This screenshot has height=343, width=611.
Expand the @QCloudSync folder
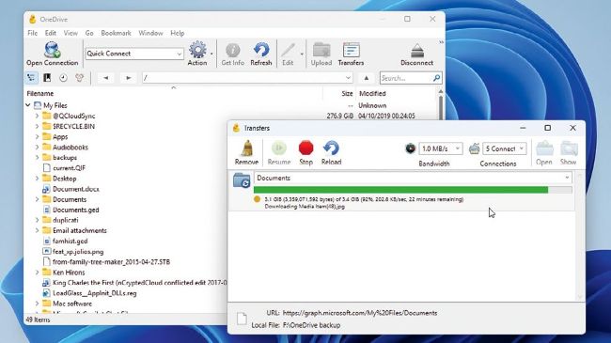tap(37, 116)
